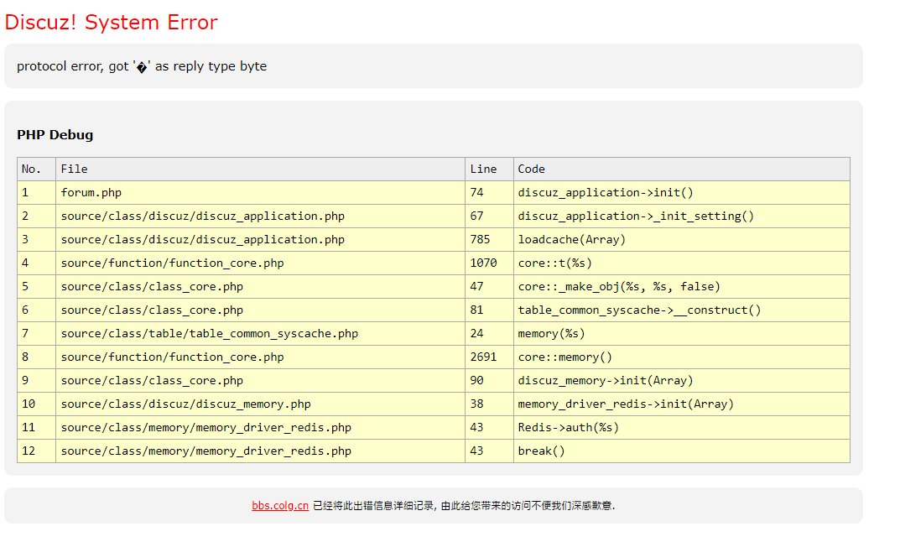This screenshot has width=900, height=542.
Task: Click the "source/class/discuz/discuz_memory.php" file cell
Action: coord(260,404)
